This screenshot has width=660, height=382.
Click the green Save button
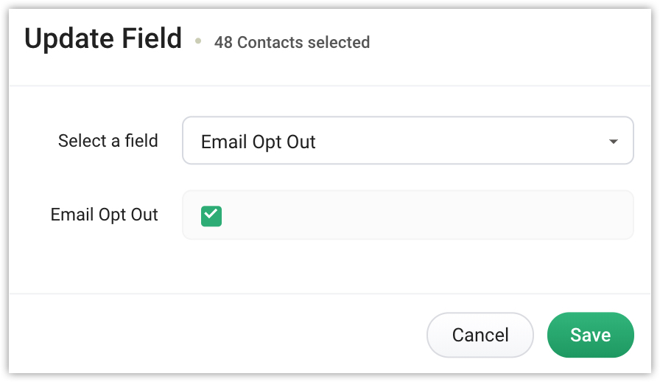591,336
